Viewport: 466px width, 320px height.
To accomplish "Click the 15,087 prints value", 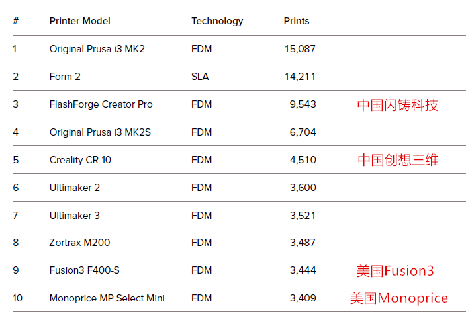I will coord(300,49).
